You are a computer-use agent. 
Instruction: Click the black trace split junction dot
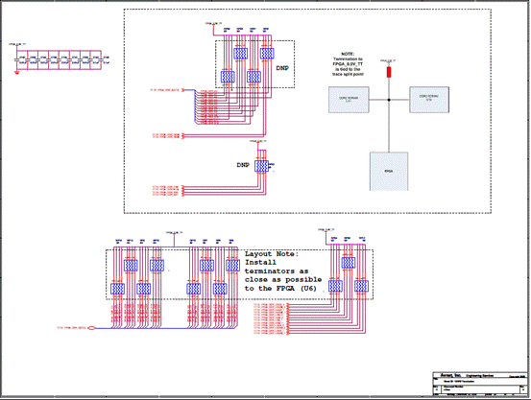(389, 100)
